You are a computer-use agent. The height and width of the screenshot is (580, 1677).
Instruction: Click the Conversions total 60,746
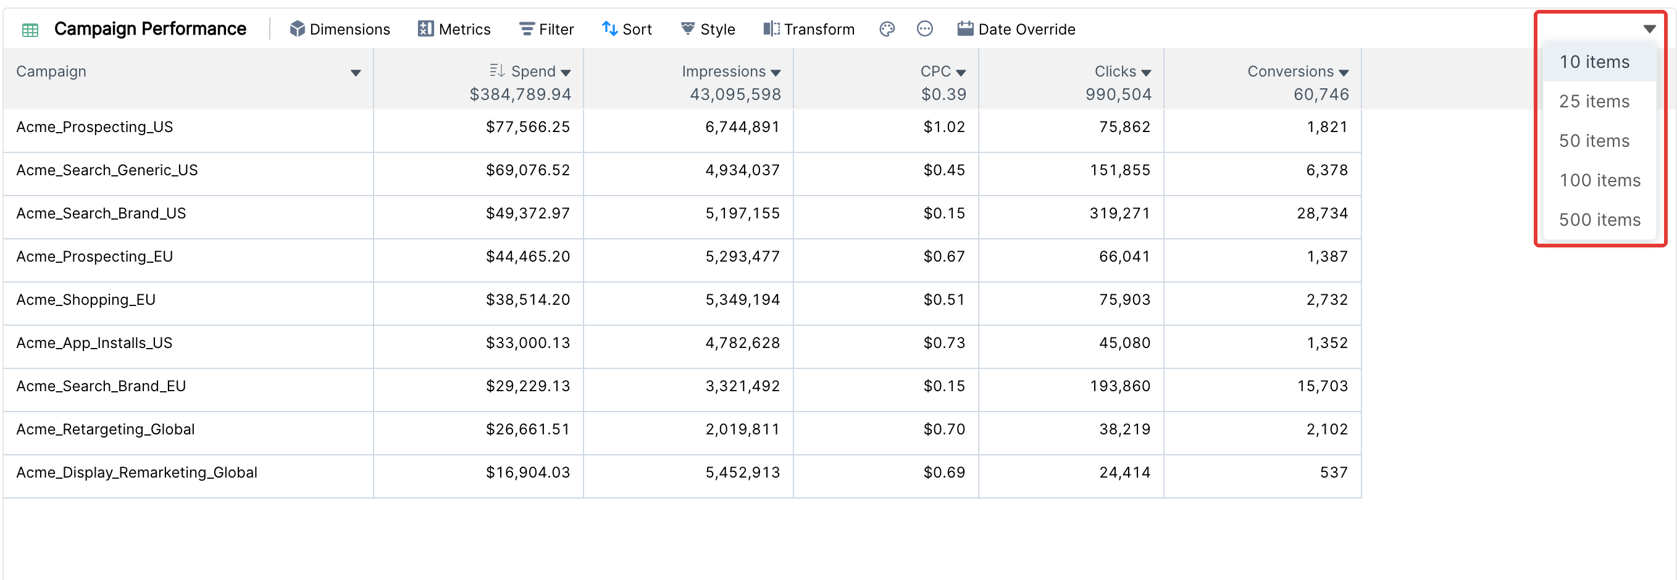1321,95
